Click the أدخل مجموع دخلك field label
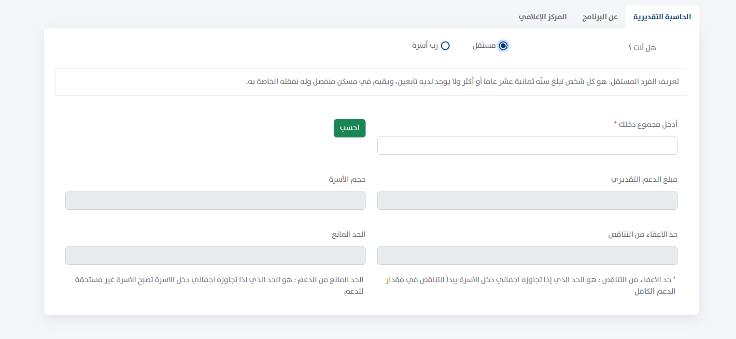The image size is (736, 339). point(647,124)
